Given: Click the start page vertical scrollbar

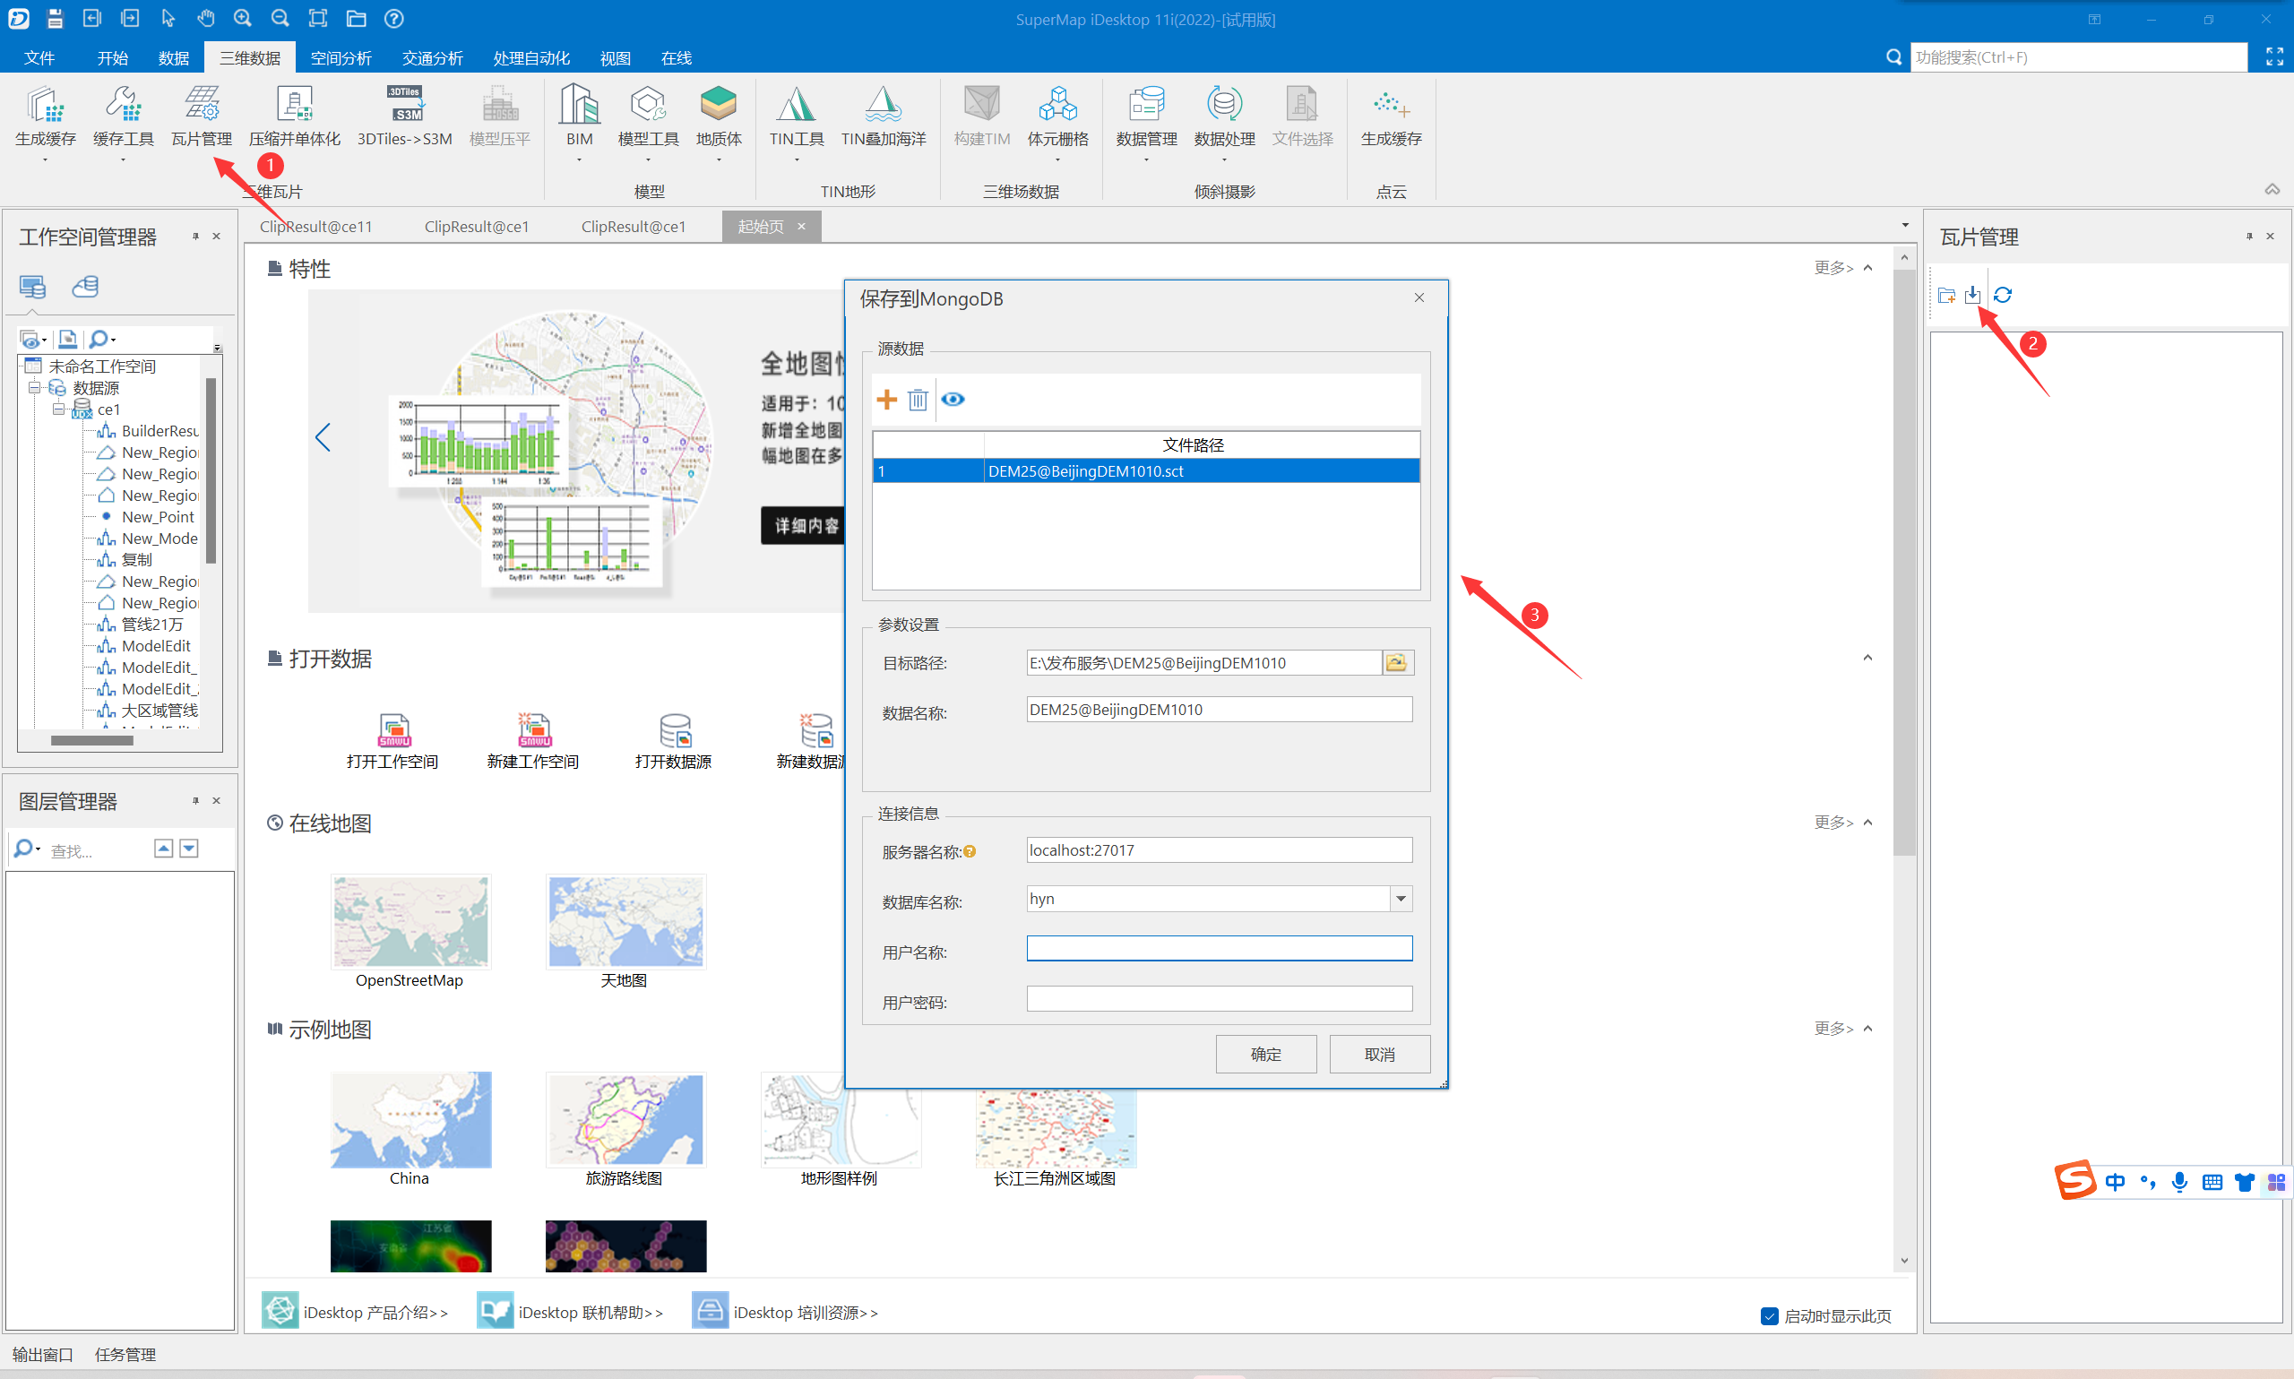Looking at the screenshot, I should pyautogui.click(x=1904, y=557).
